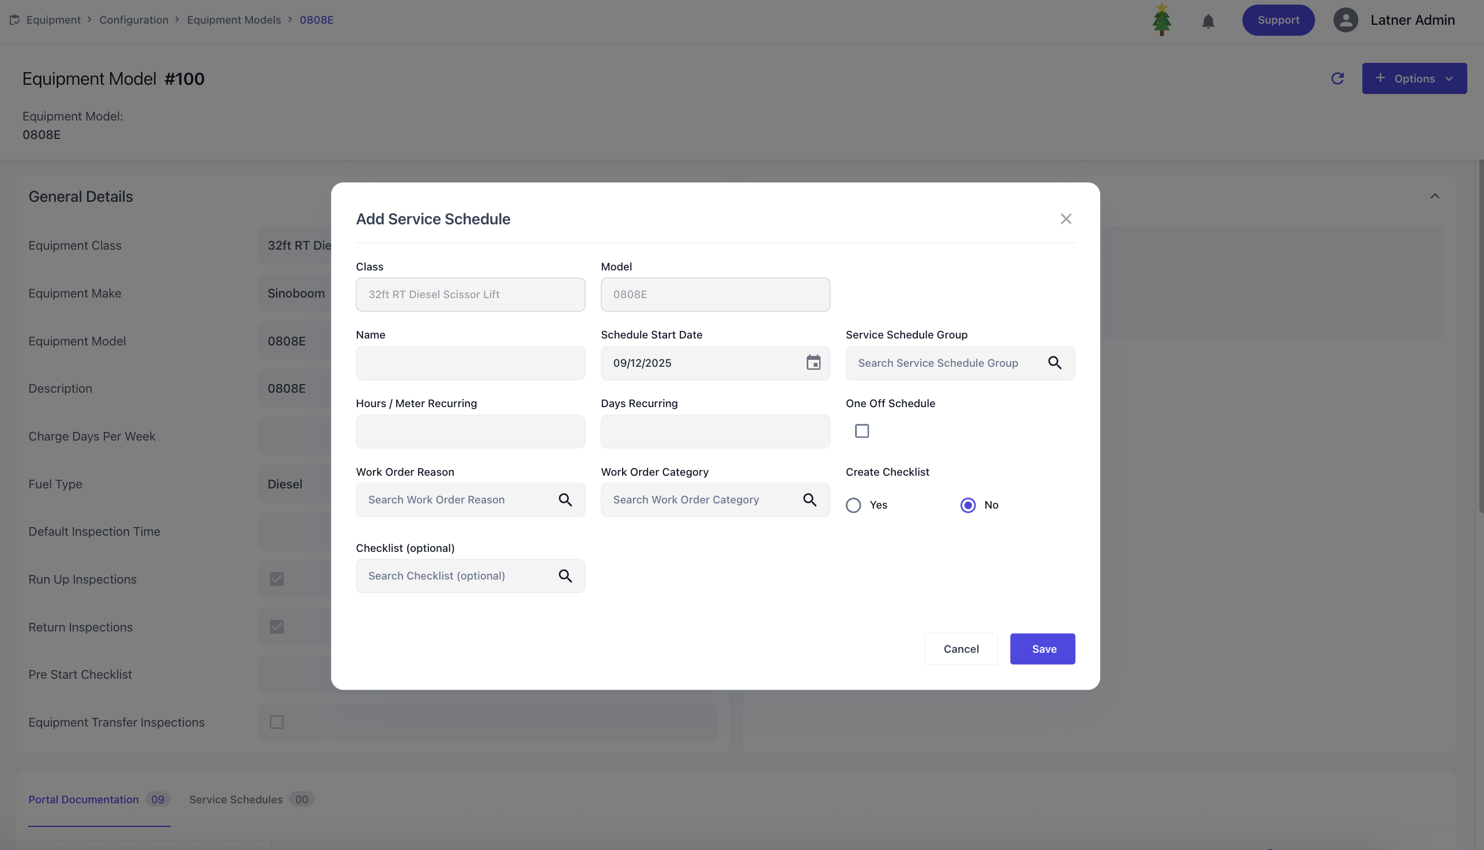This screenshot has height=850, width=1484.
Task: Close the Add Service Schedule dialog
Action: pos(1065,219)
